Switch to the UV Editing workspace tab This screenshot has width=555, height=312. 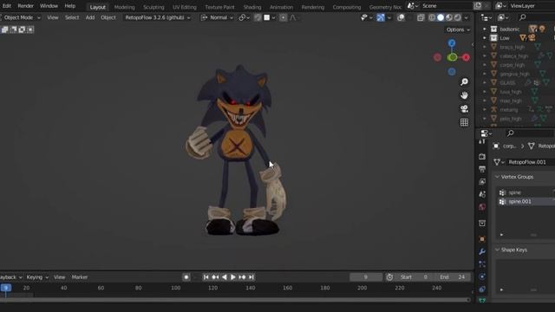(185, 7)
